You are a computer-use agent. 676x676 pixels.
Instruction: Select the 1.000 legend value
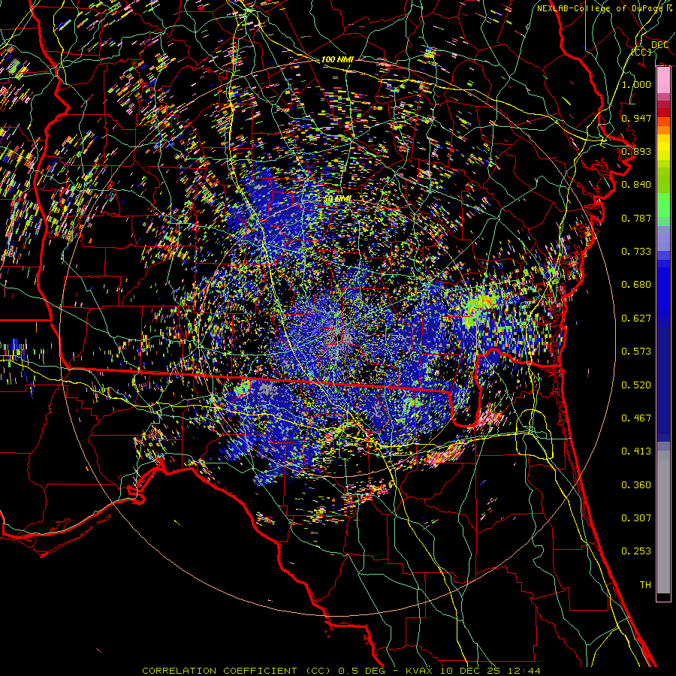coord(636,84)
